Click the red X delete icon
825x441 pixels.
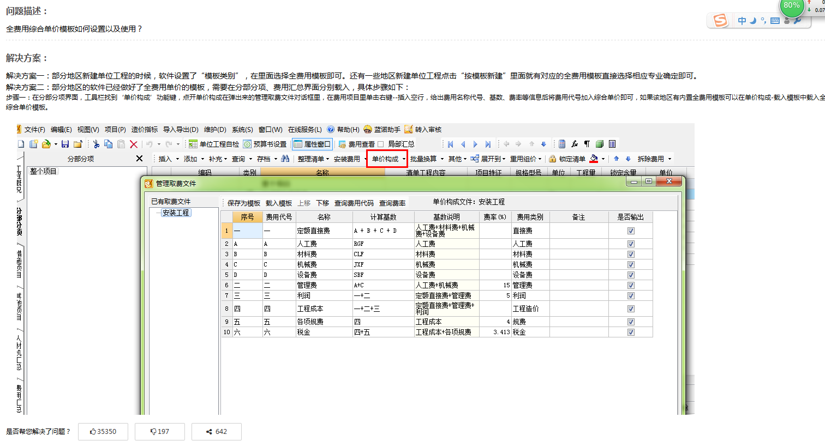point(134,144)
